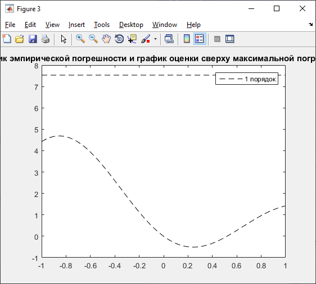
Task: Open a file with folder icon
Action: pos(20,39)
